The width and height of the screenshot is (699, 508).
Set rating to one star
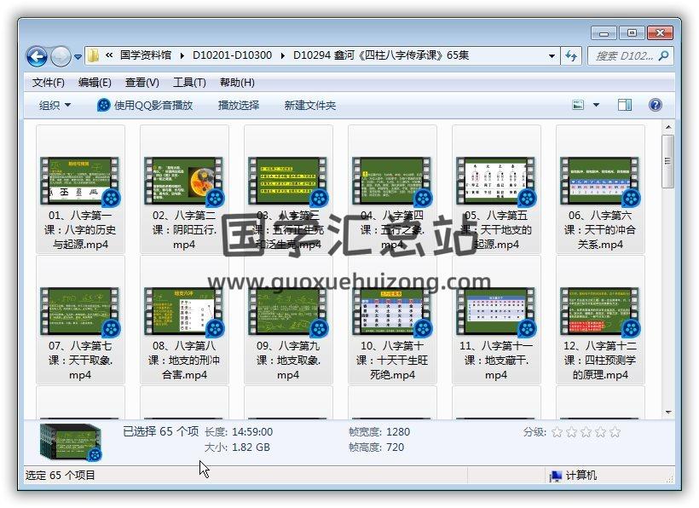(x=557, y=432)
